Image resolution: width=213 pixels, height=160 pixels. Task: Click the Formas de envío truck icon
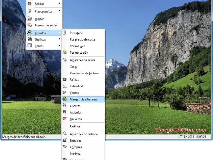click(30, 25)
